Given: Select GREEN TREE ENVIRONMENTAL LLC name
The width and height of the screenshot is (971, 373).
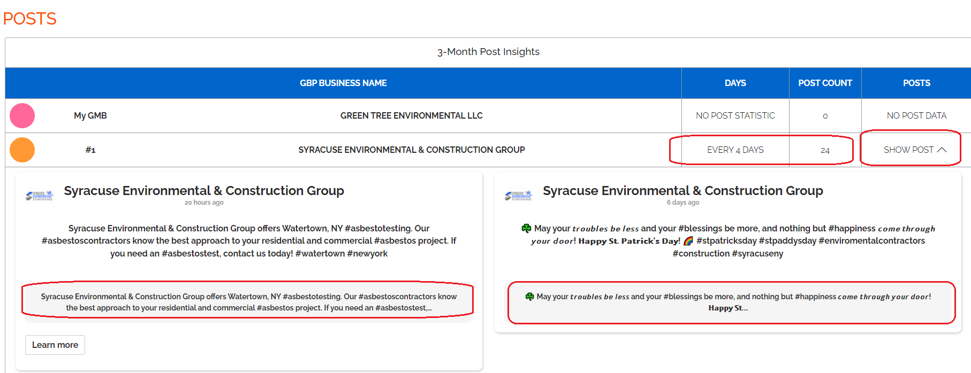Looking at the screenshot, I should (x=411, y=115).
